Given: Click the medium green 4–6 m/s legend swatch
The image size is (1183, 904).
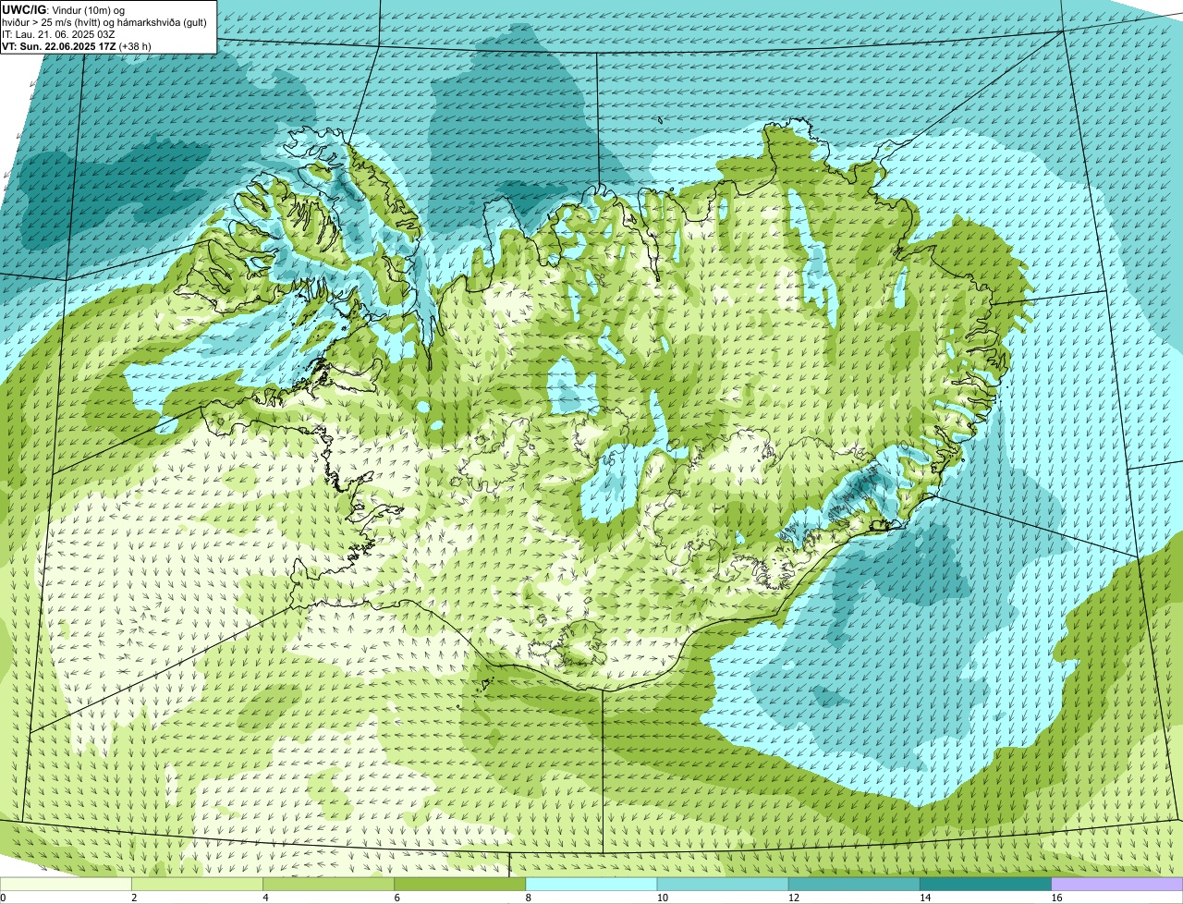Looking at the screenshot, I should pos(328,885).
